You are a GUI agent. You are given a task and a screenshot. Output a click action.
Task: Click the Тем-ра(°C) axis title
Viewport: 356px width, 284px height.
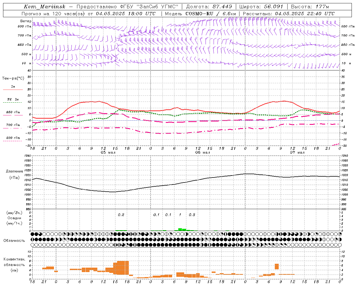pyautogui.click(x=13, y=78)
